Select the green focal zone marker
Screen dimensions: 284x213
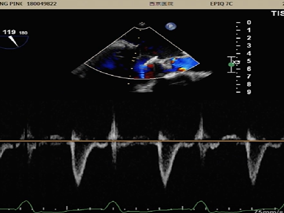[231, 65]
